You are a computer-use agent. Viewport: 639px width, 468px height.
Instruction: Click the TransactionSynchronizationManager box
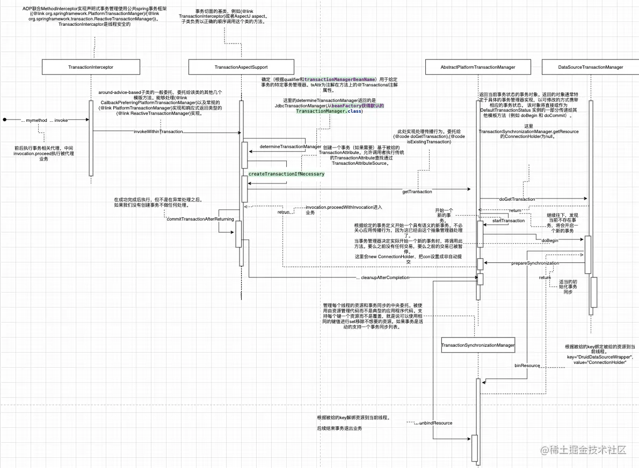[478, 345]
